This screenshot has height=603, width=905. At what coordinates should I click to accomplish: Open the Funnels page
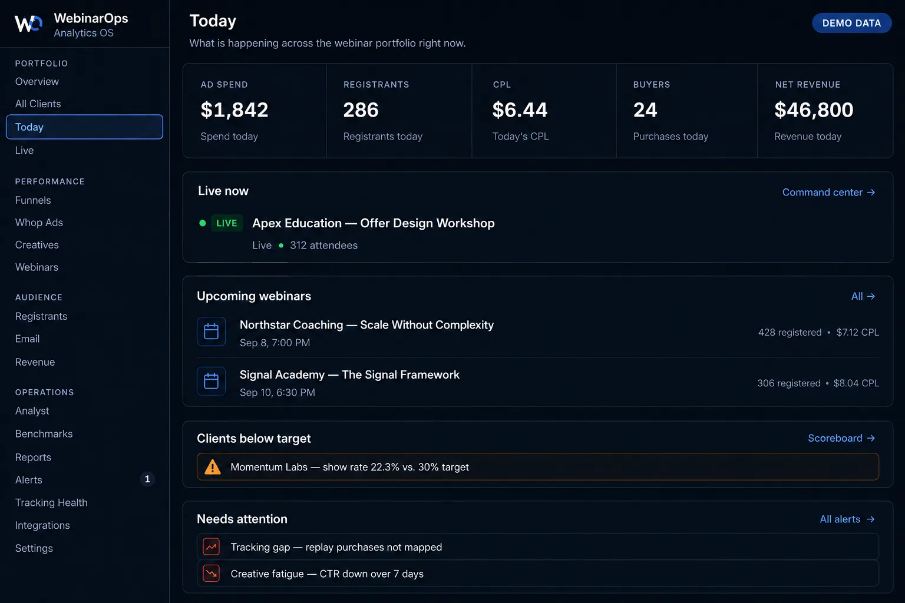[x=33, y=200]
